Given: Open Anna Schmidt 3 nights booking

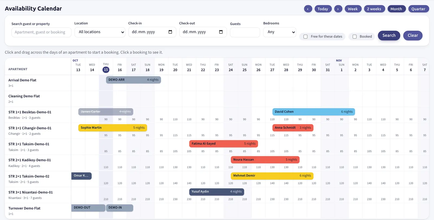Looking at the screenshot, I should (x=293, y=128).
